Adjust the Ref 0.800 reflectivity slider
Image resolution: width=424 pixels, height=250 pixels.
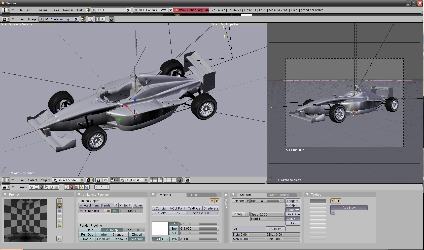pyautogui.click(x=267, y=201)
